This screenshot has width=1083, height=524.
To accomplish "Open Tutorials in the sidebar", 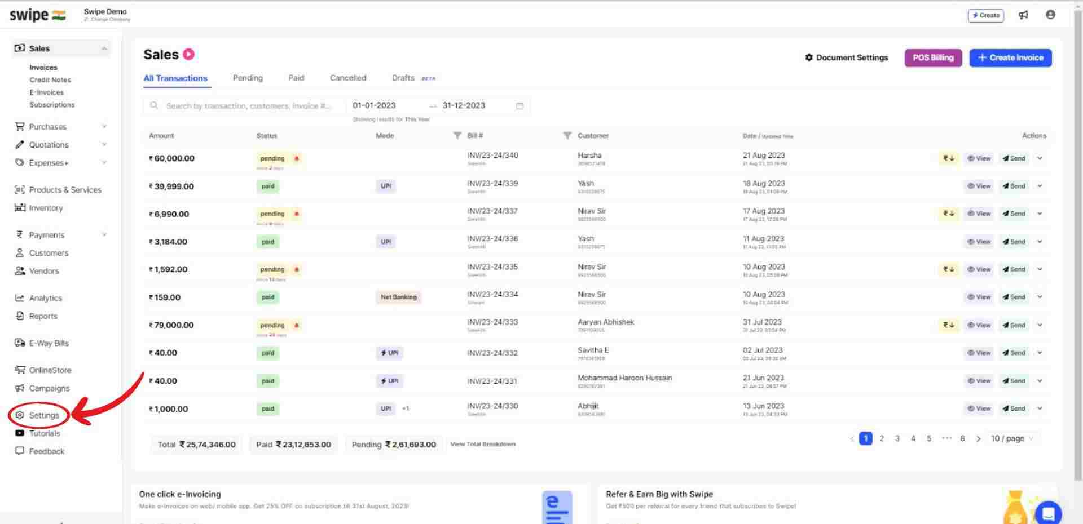I will [x=45, y=433].
